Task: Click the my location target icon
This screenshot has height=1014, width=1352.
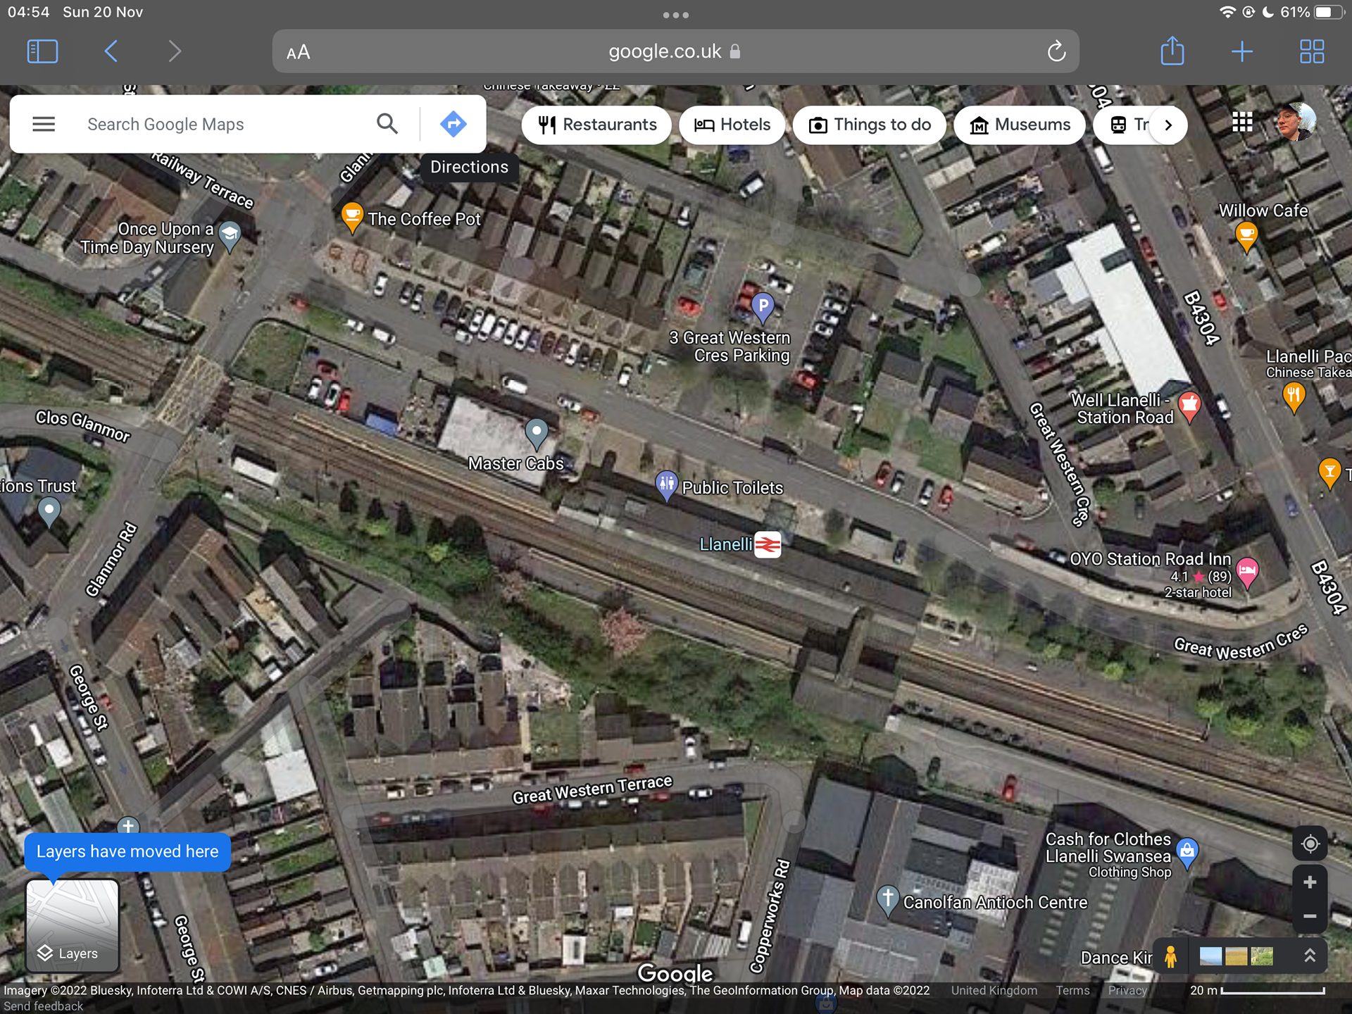Action: point(1310,844)
